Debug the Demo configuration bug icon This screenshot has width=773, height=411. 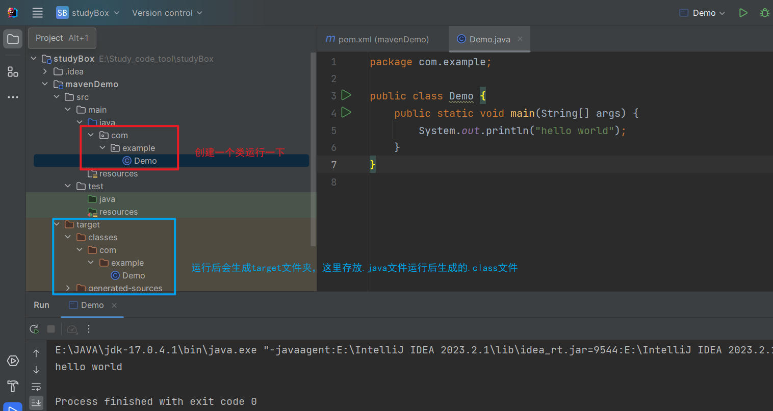pos(764,13)
